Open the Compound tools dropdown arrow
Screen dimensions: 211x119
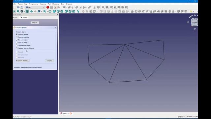tap(67, 7)
